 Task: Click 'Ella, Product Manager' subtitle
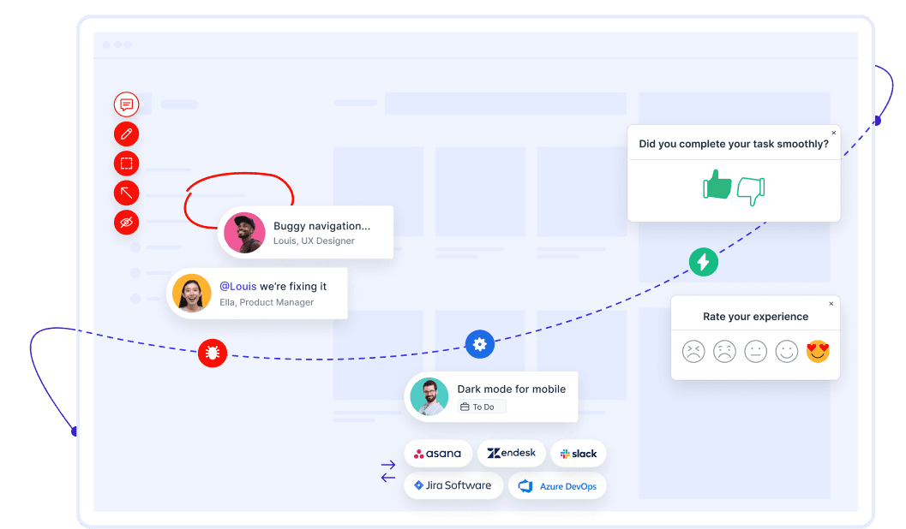[x=267, y=301]
